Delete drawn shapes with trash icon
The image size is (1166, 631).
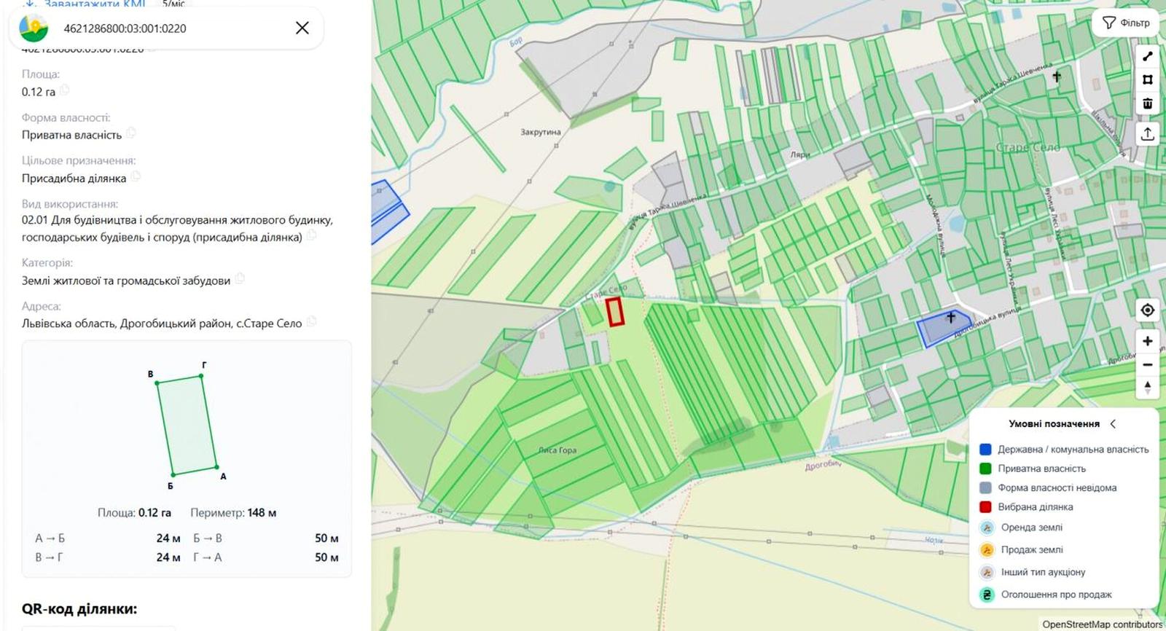[x=1147, y=103]
